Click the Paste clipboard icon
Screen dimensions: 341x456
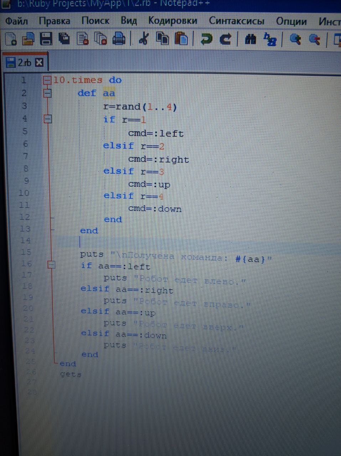(181, 38)
